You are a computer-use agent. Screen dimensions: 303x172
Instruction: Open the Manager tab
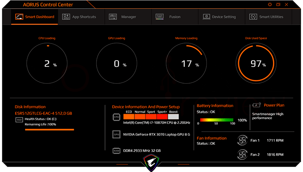[128, 17]
